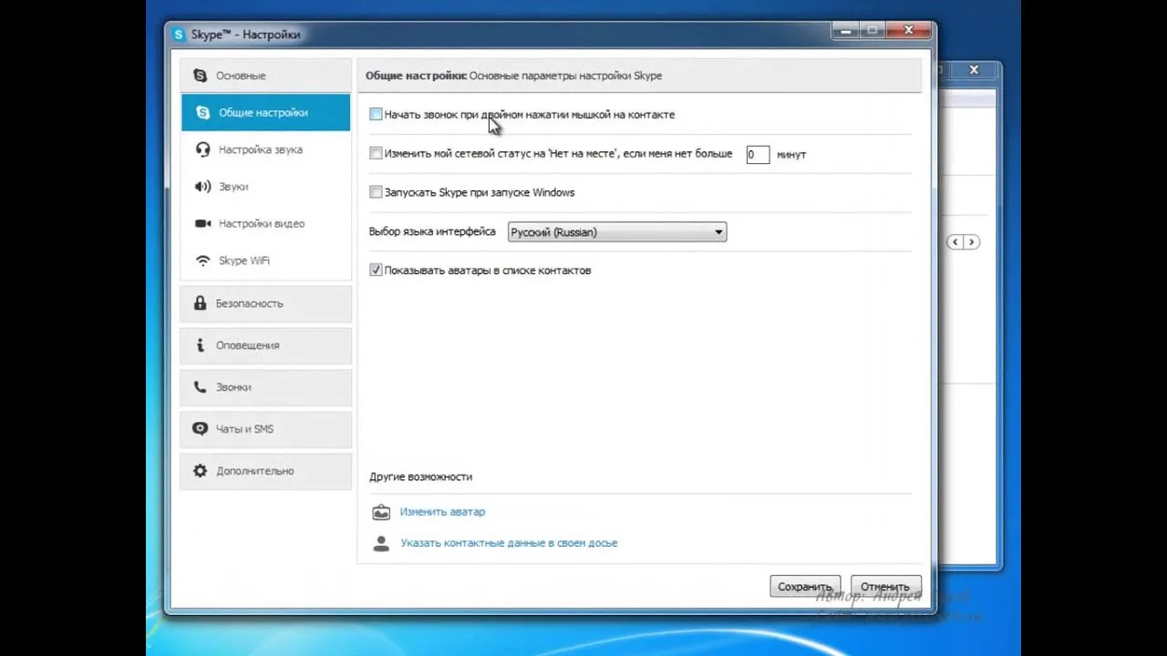Click right arrow in background window

click(x=972, y=242)
